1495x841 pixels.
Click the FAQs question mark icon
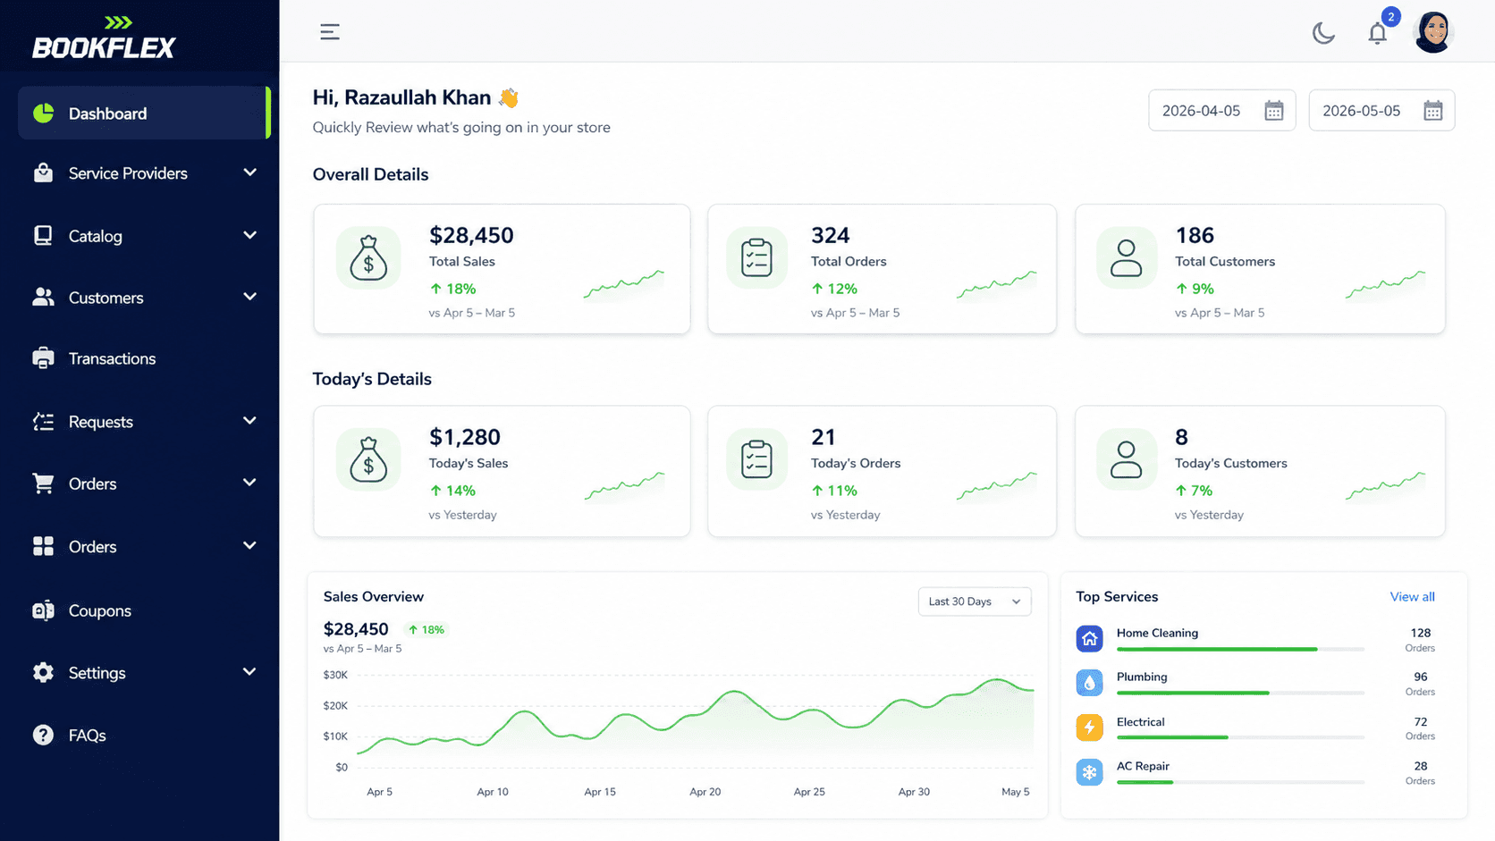click(x=43, y=735)
